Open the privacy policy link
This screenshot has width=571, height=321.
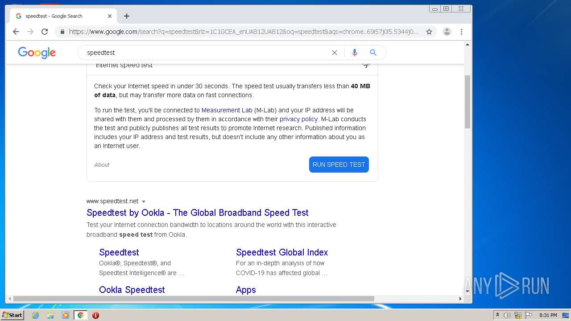tap(298, 119)
